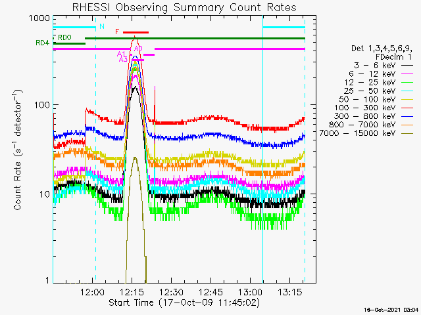This screenshot has height=315, width=421.
Task: Click the cyan line swatch for 25 - 50 keV
Action: coord(407,91)
